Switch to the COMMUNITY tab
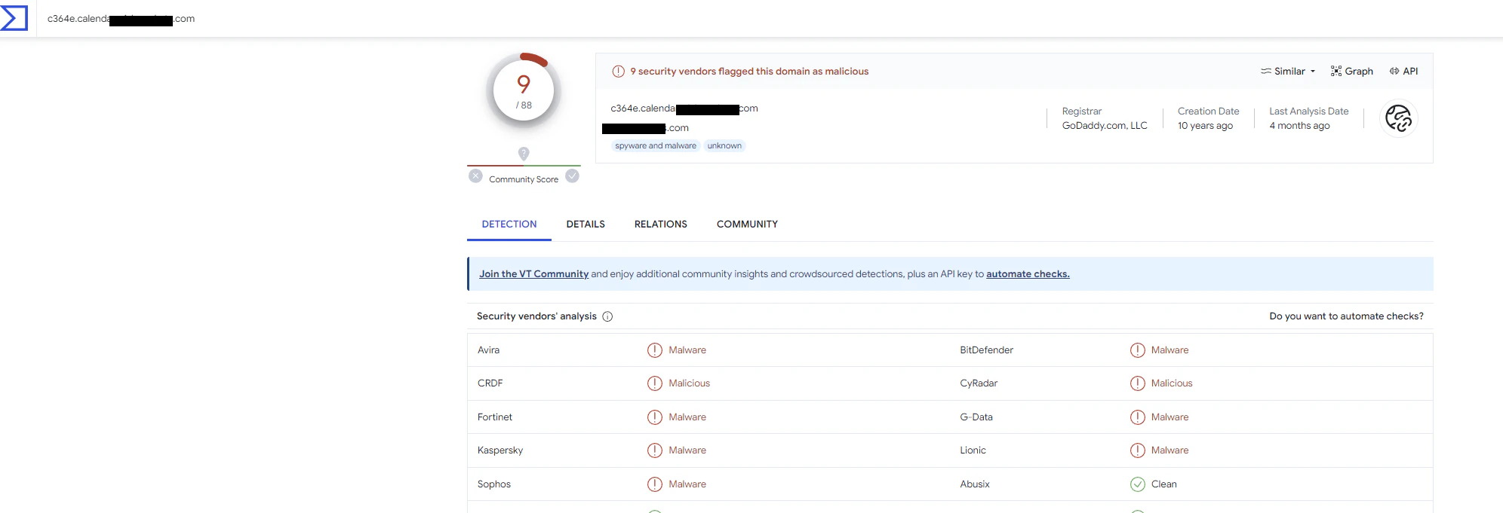 [747, 224]
